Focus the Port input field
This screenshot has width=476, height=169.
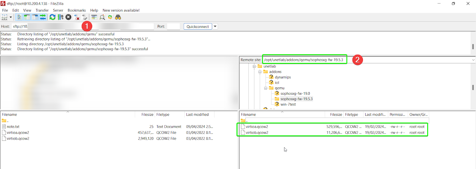[x=173, y=26]
